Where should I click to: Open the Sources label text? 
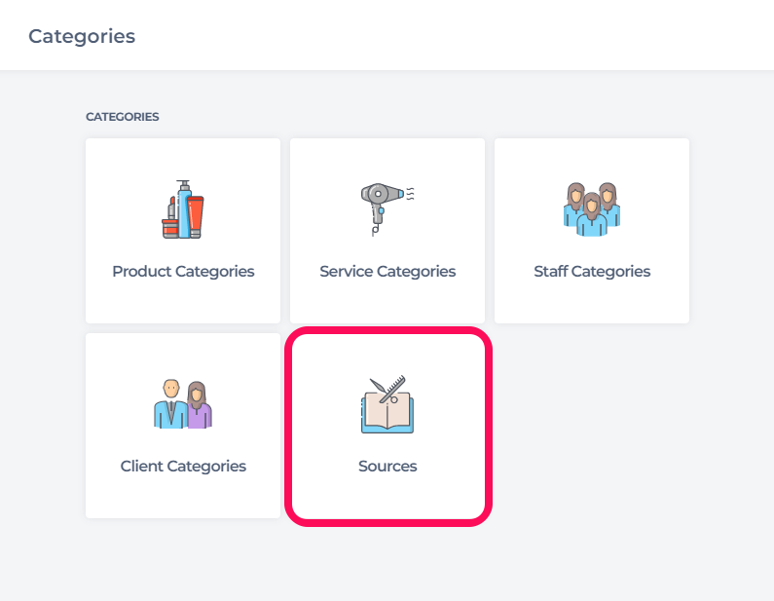pyautogui.click(x=387, y=466)
